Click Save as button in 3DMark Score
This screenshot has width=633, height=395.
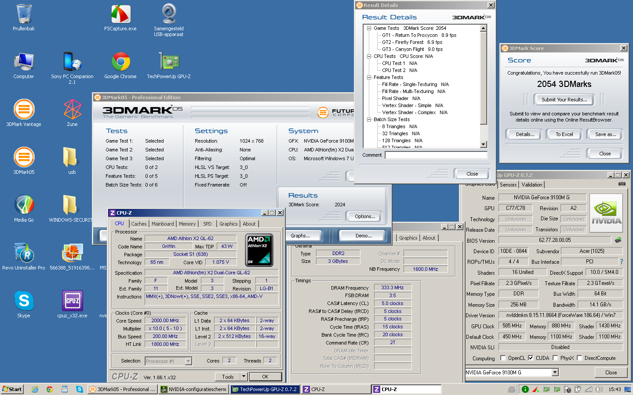point(605,134)
